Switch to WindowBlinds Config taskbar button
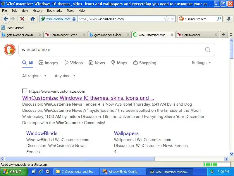 tap(123, 172)
